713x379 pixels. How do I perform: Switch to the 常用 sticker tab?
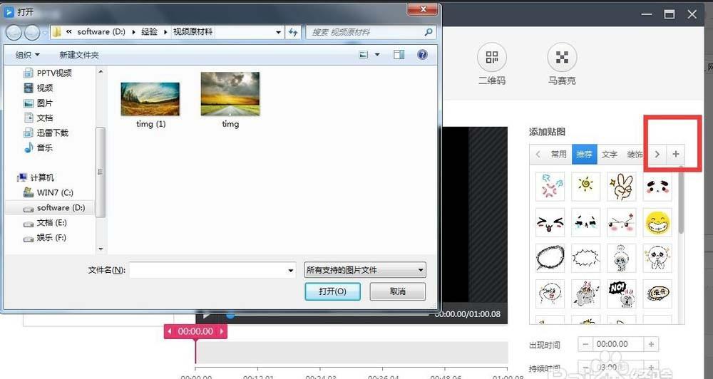(559, 154)
